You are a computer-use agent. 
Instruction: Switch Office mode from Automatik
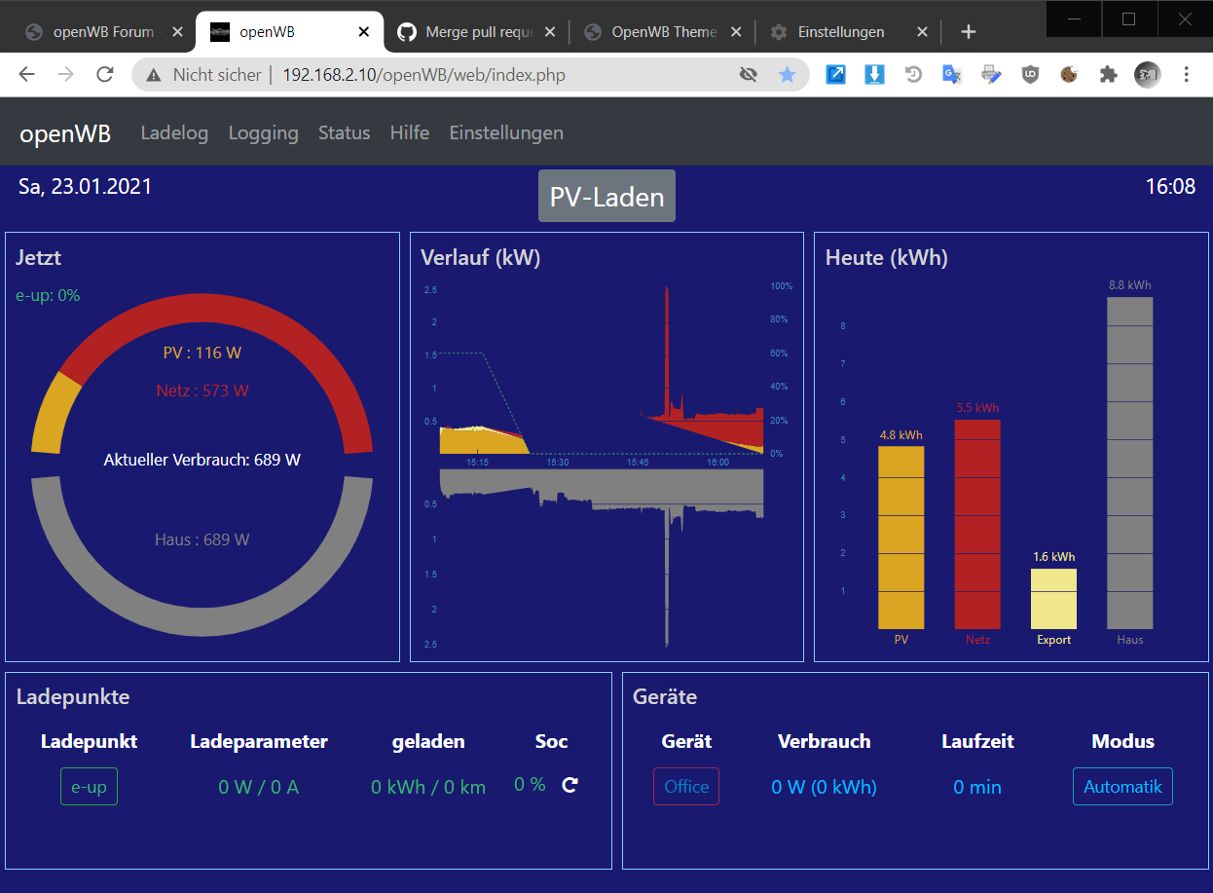(1122, 787)
